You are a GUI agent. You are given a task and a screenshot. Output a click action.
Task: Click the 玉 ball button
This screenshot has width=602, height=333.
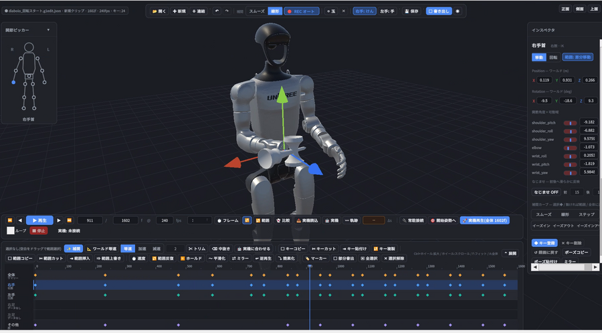331,11
